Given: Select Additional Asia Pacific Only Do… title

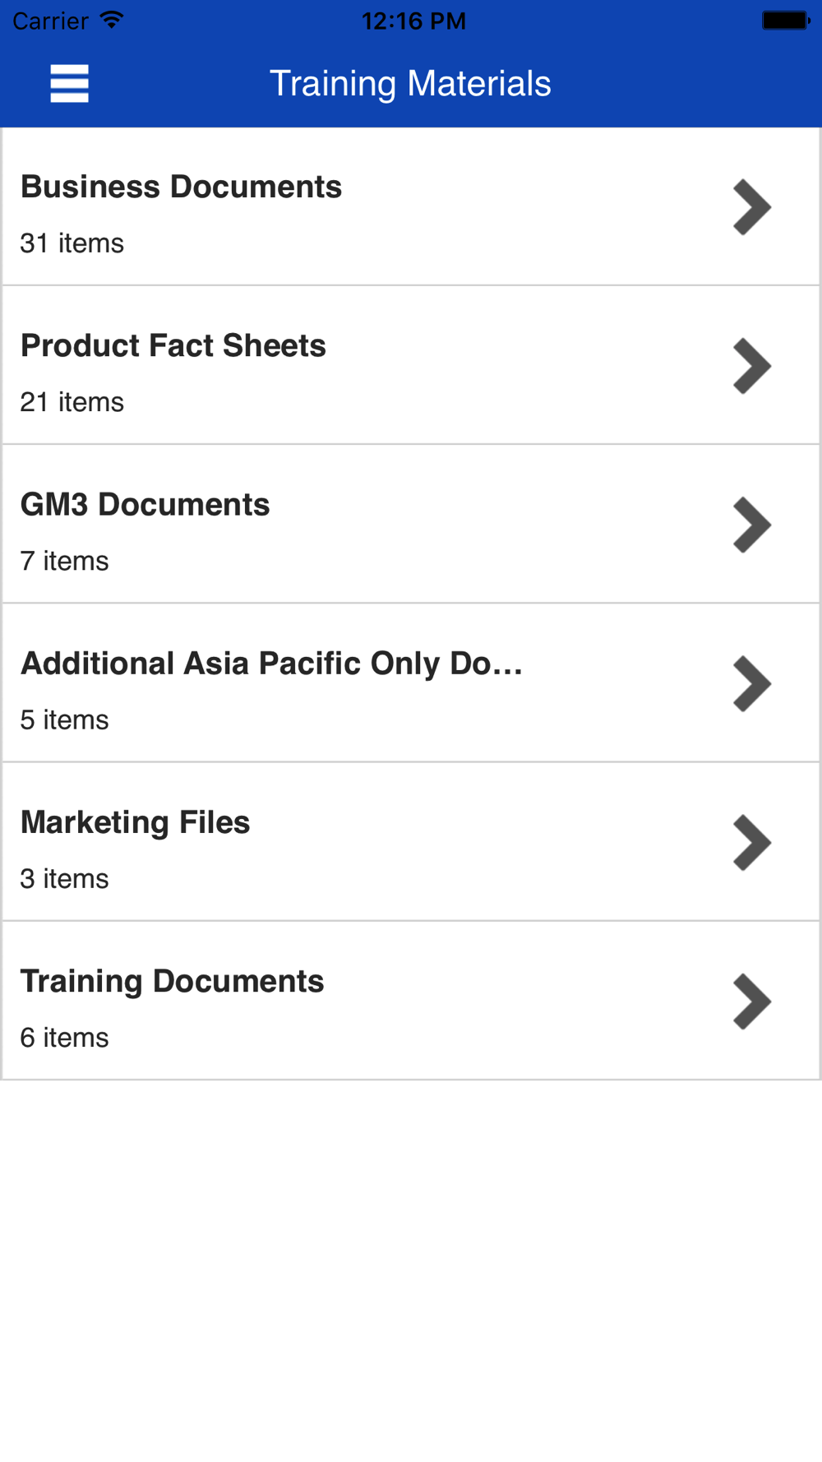Looking at the screenshot, I should point(271,664).
